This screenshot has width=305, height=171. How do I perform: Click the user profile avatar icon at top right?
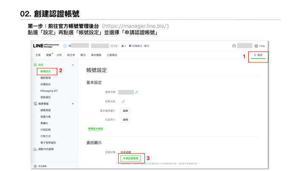(x=234, y=46)
